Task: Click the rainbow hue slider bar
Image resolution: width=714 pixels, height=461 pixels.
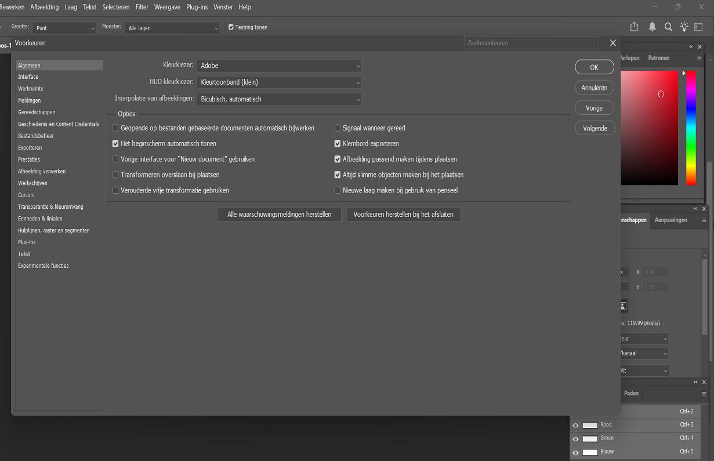Action: tap(691, 128)
